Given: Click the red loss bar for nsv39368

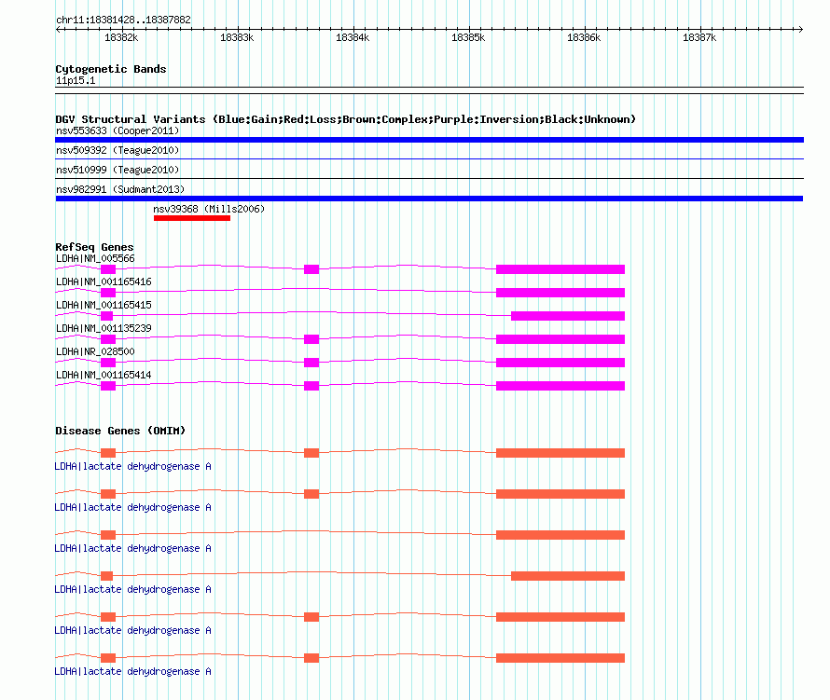Looking at the screenshot, I should (x=192, y=218).
